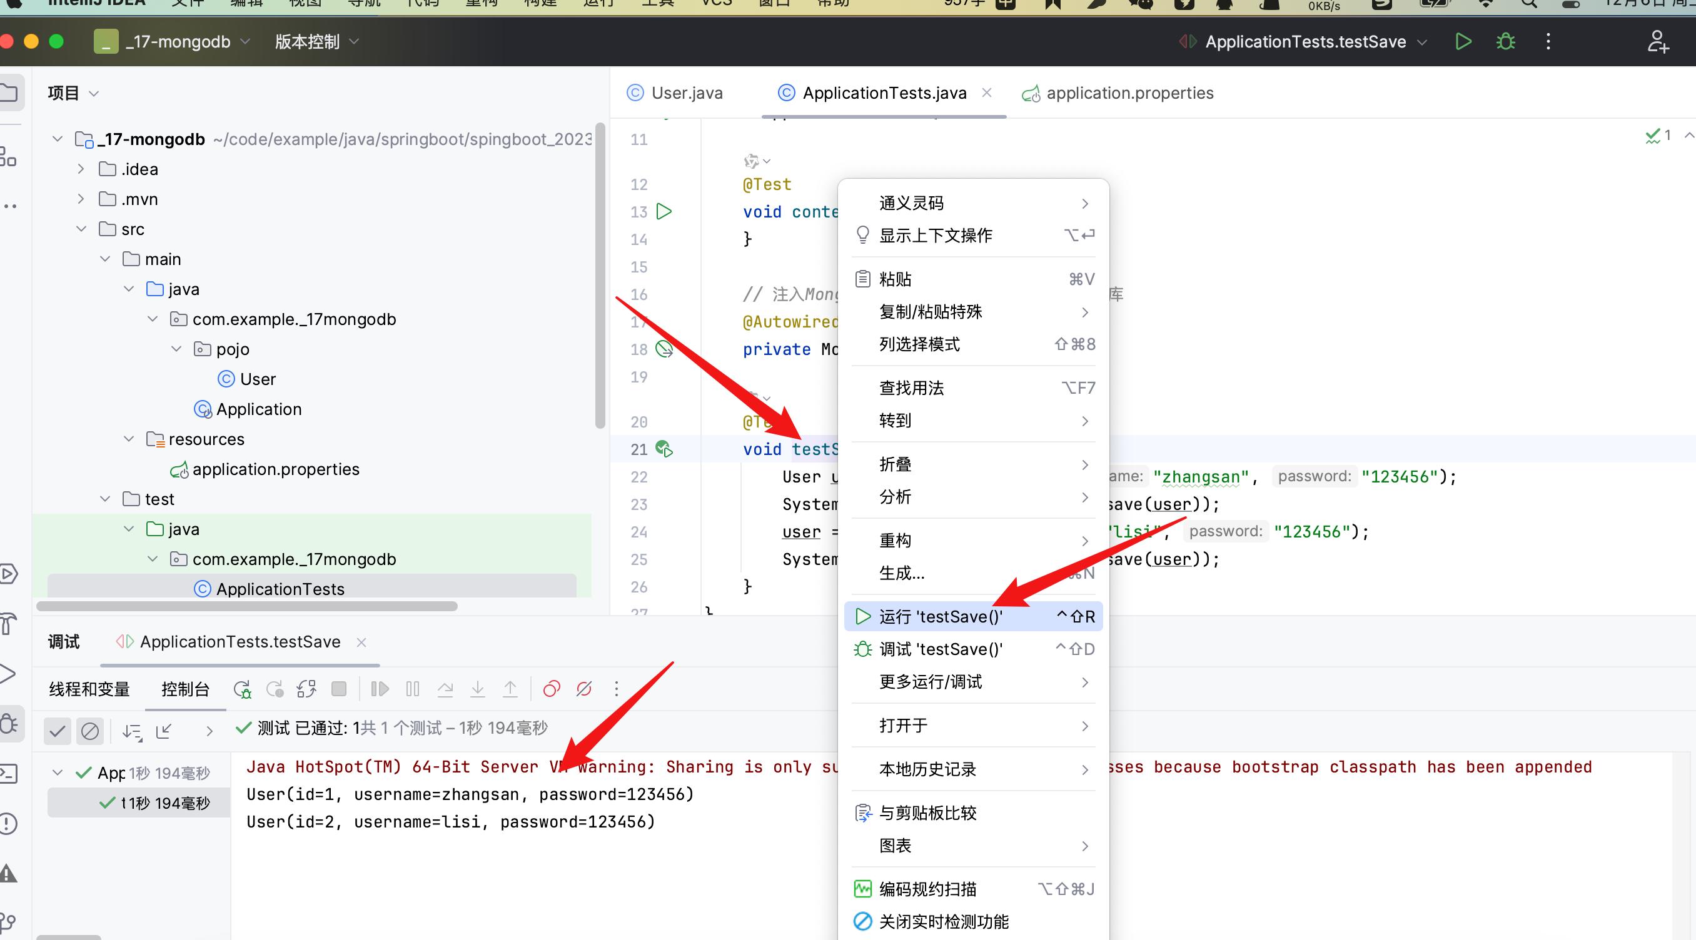
Task: Open the Problems tool window icon
Action: pyautogui.click(x=8, y=824)
